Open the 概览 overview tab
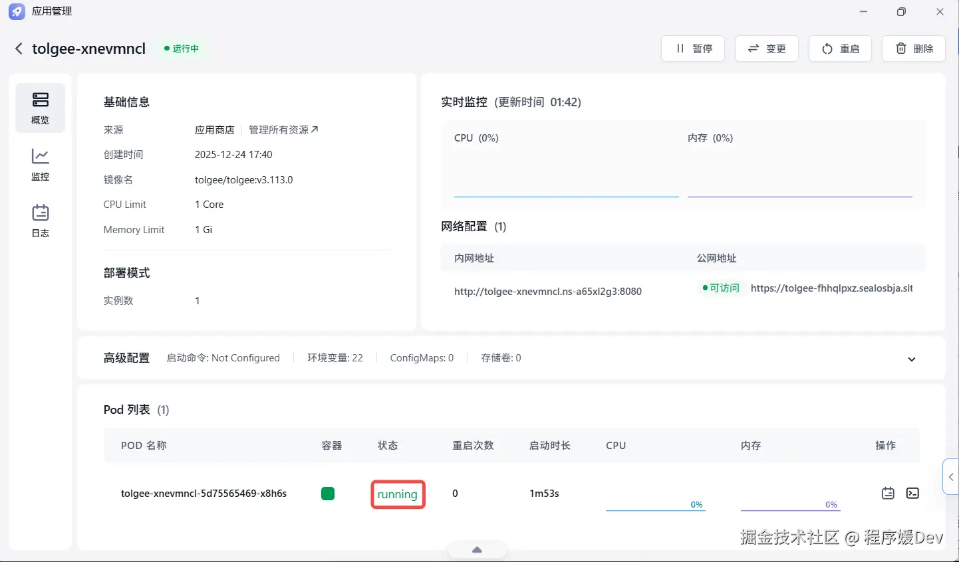This screenshot has width=959, height=562. (41, 108)
